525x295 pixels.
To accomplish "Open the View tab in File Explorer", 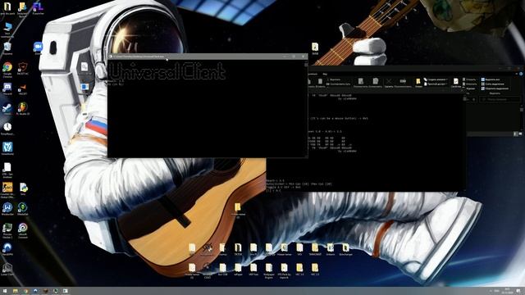I will [325, 74].
